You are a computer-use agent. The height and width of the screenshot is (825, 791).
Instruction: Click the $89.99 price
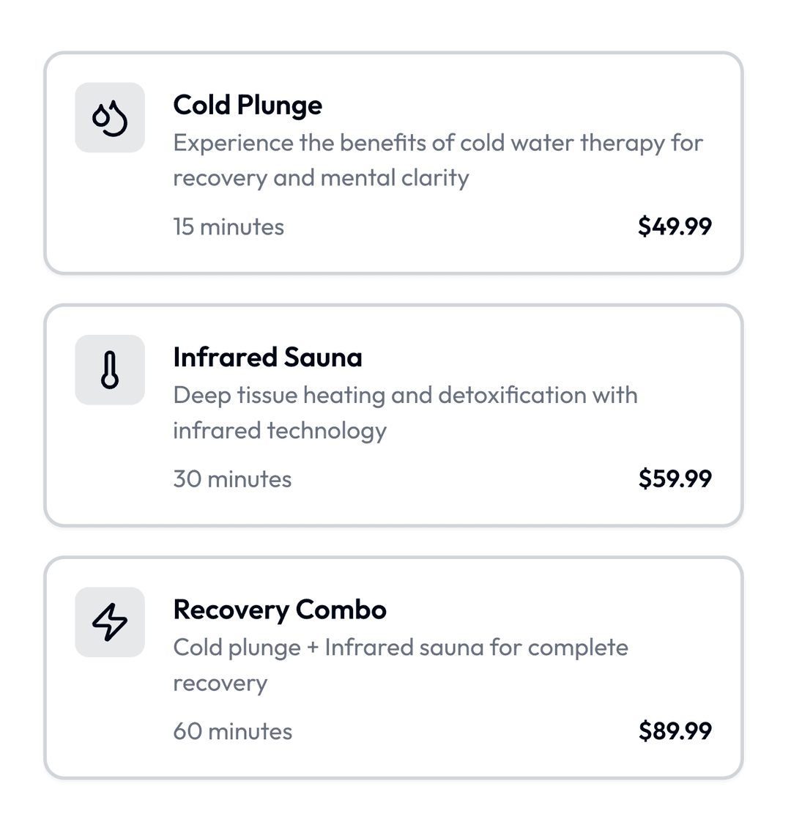pos(675,730)
